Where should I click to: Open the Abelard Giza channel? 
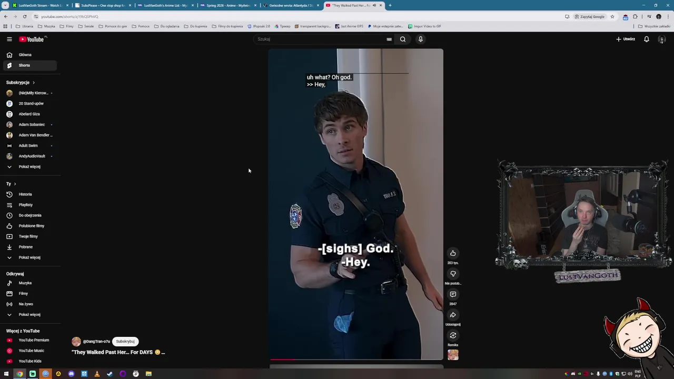(x=29, y=114)
